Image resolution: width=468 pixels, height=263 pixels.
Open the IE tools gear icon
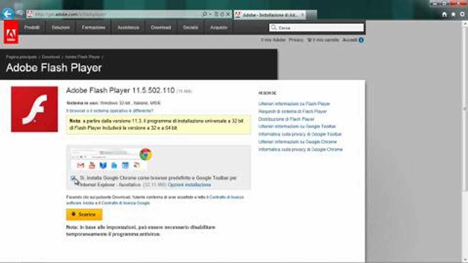(x=462, y=14)
